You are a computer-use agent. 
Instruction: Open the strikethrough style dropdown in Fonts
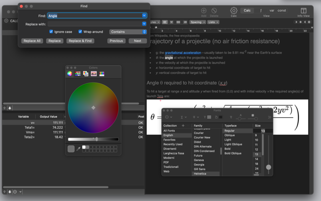[x=196, y=117]
